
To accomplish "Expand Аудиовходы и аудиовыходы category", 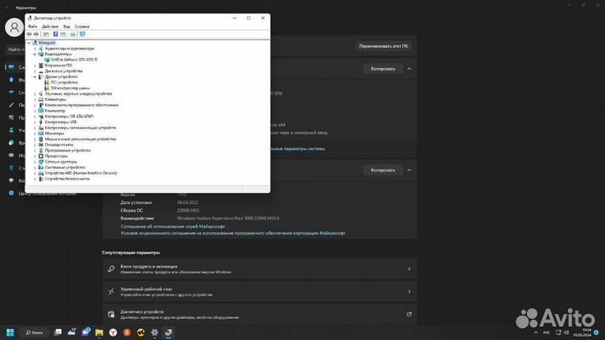I will [34, 49].
